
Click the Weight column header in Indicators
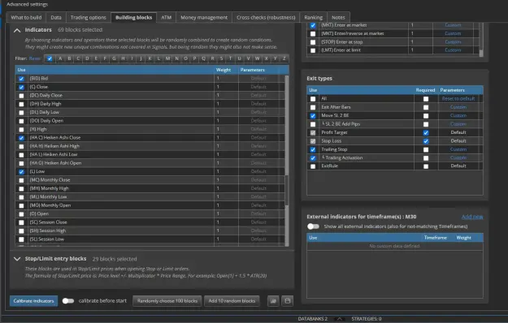224,70
